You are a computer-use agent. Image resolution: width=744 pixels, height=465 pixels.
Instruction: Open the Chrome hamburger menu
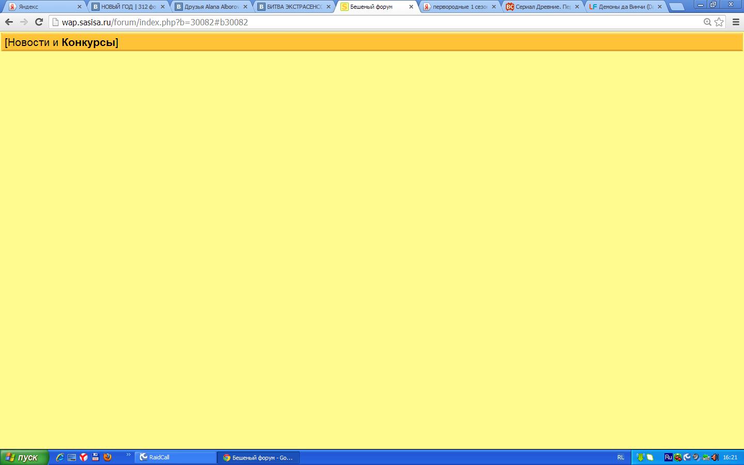736,22
